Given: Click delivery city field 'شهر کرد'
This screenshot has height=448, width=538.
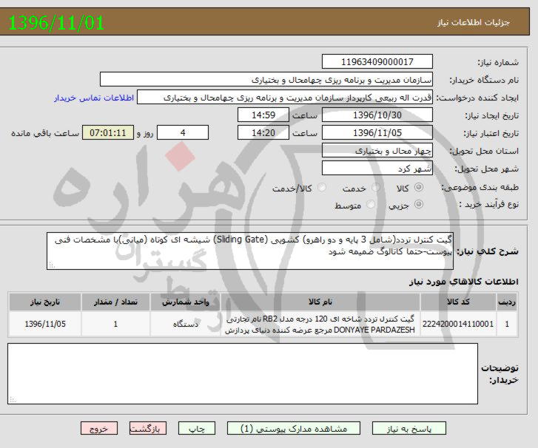Looking at the screenshot, I should click(377, 169).
